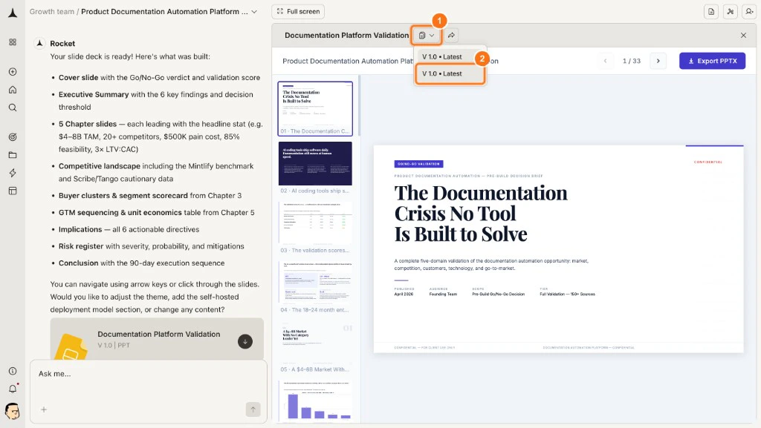This screenshot has width=761, height=428.
Task: Click the Conclusion bullet text
Action: click(x=142, y=263)
